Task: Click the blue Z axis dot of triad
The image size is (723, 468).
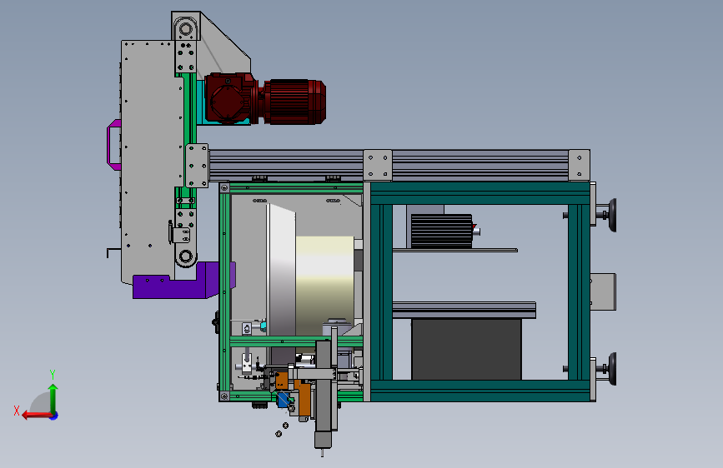Action: coord(54,416)
